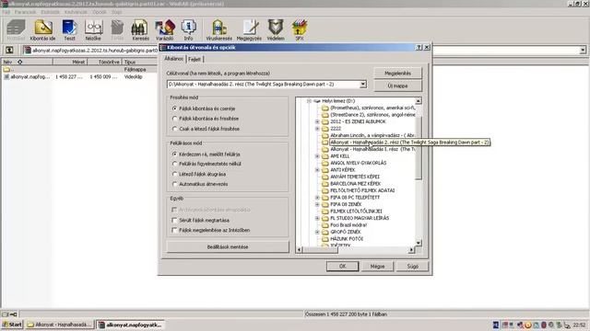Click the video file icon of alkonyat.napfog…
The width and height of the screenshot is (590, 331).
tap(6, 76)
